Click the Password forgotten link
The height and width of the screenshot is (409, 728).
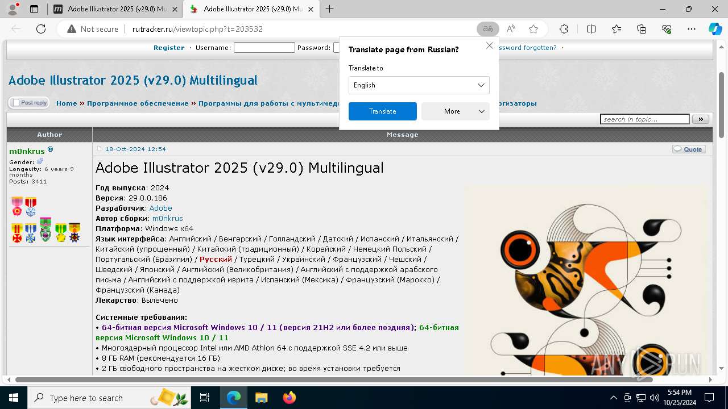pos(527,48)
